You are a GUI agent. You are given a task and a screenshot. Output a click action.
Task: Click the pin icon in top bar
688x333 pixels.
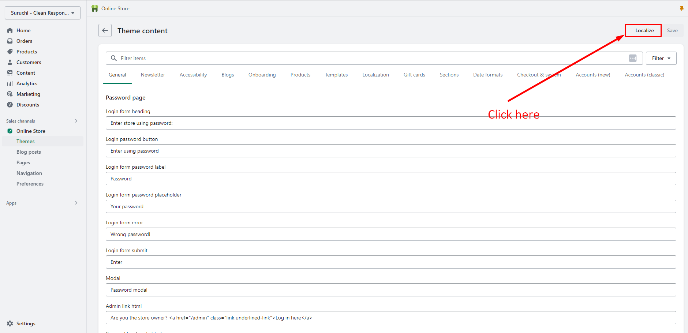(x=681, y=8)
